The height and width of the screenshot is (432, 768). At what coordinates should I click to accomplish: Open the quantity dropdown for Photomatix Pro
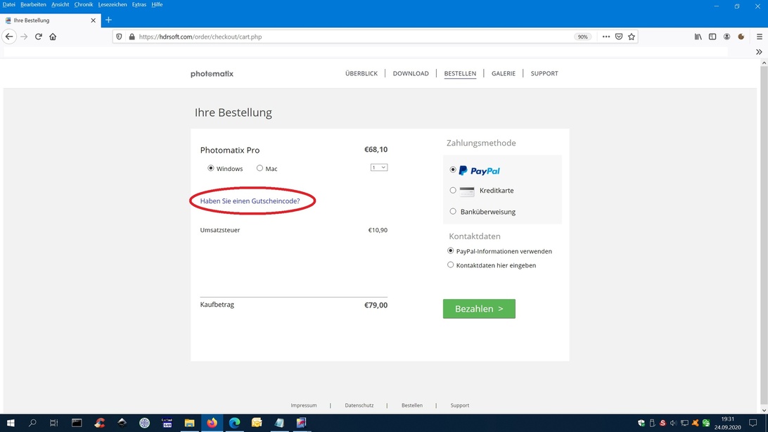click(x=379, y=167)
